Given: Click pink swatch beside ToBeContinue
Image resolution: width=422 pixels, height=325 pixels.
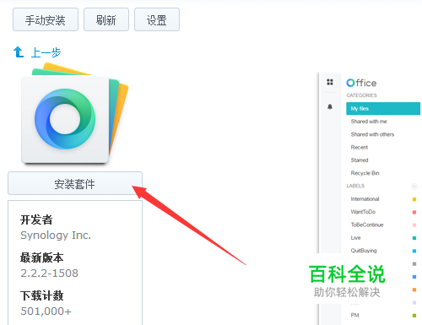Looking at the screenshot, I should 414,225.
